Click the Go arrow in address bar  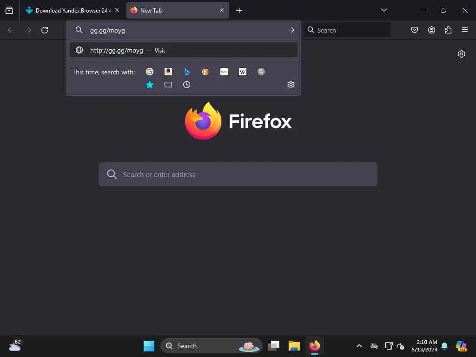point(291,30)
